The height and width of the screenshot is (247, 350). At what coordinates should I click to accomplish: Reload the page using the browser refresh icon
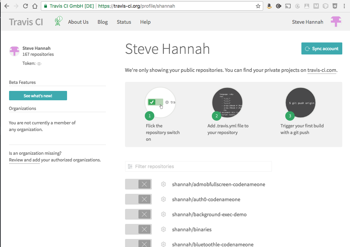pyautogui.click(x=25, y=6)
